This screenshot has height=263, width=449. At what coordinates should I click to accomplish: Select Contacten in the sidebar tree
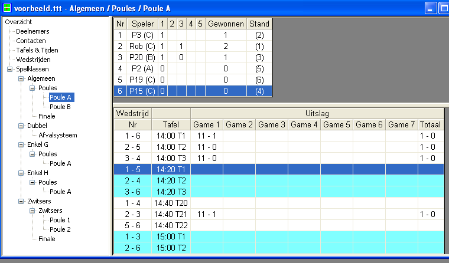pyautogui.click(x=31, y=41)
